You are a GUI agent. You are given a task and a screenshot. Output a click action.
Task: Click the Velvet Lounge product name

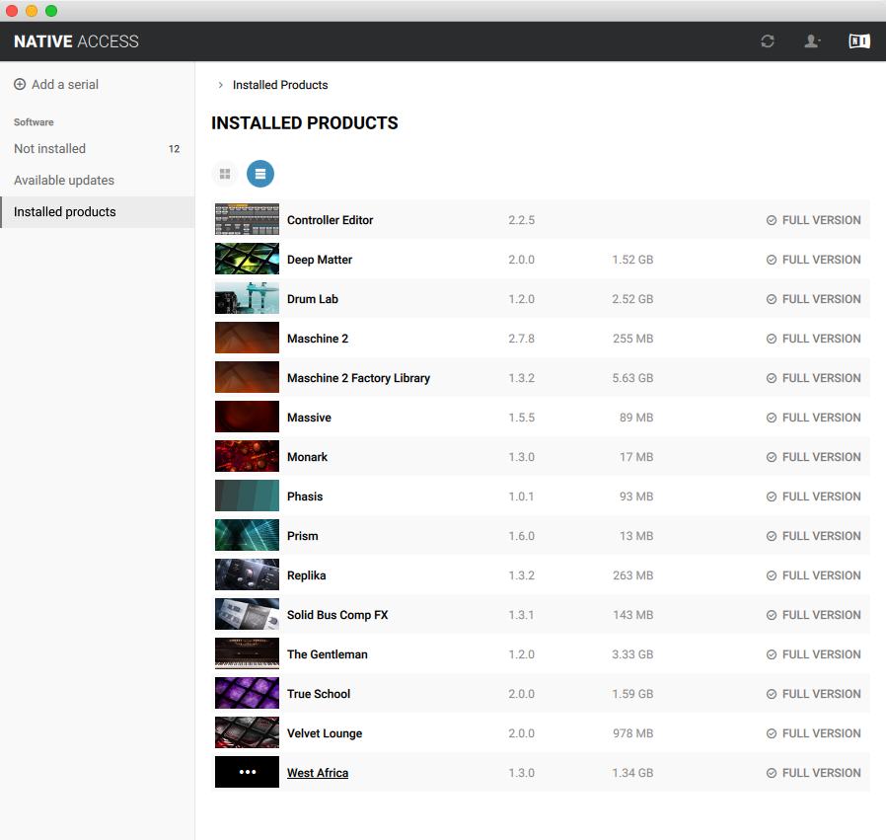coord(325,733)
